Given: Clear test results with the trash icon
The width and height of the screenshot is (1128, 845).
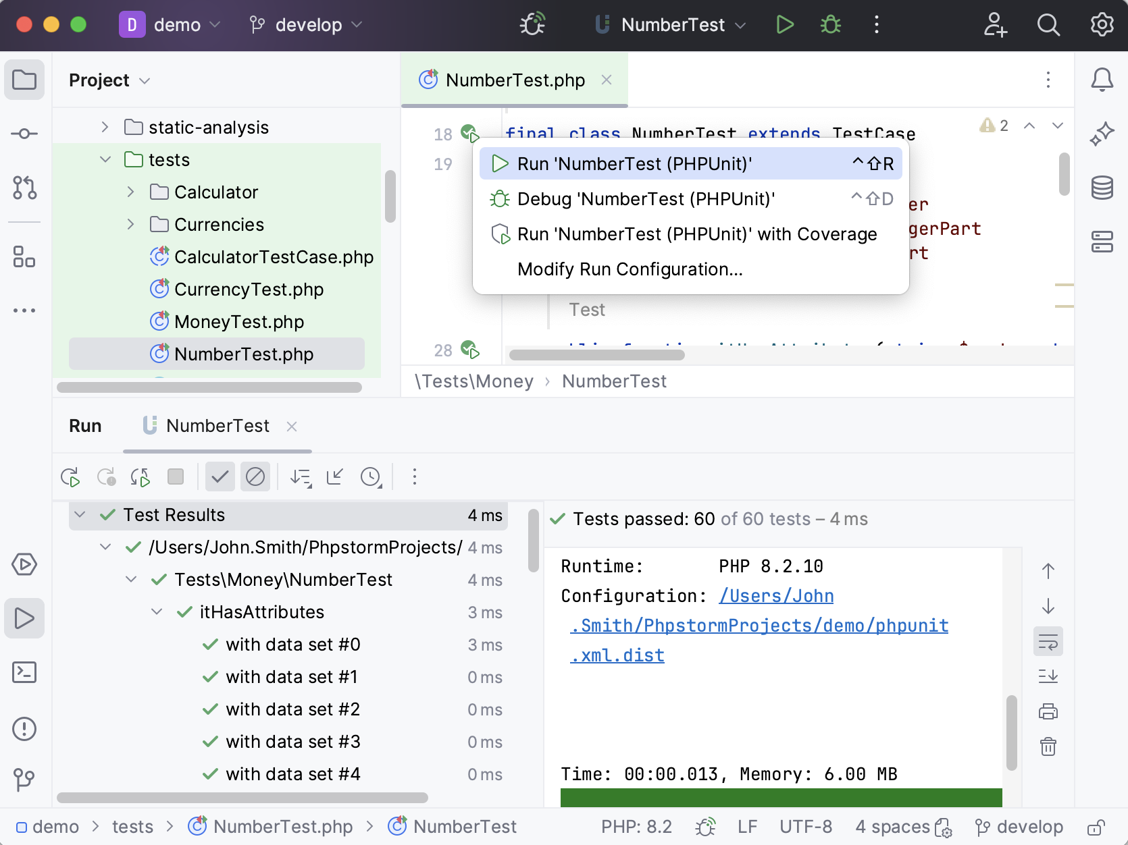Looking at the screenshot, I should tap(1048, 746).
